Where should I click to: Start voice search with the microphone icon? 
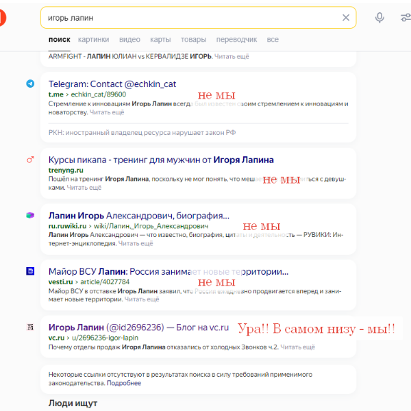[379, 18]
